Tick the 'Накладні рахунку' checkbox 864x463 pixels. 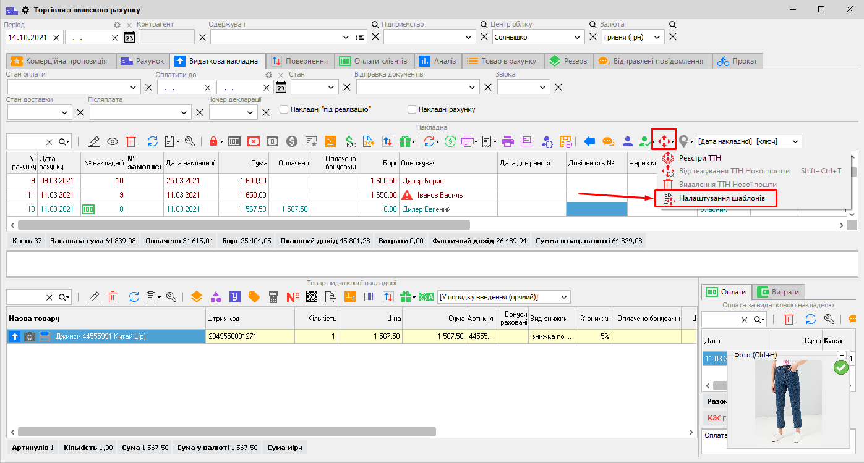(x=412, y=109)
